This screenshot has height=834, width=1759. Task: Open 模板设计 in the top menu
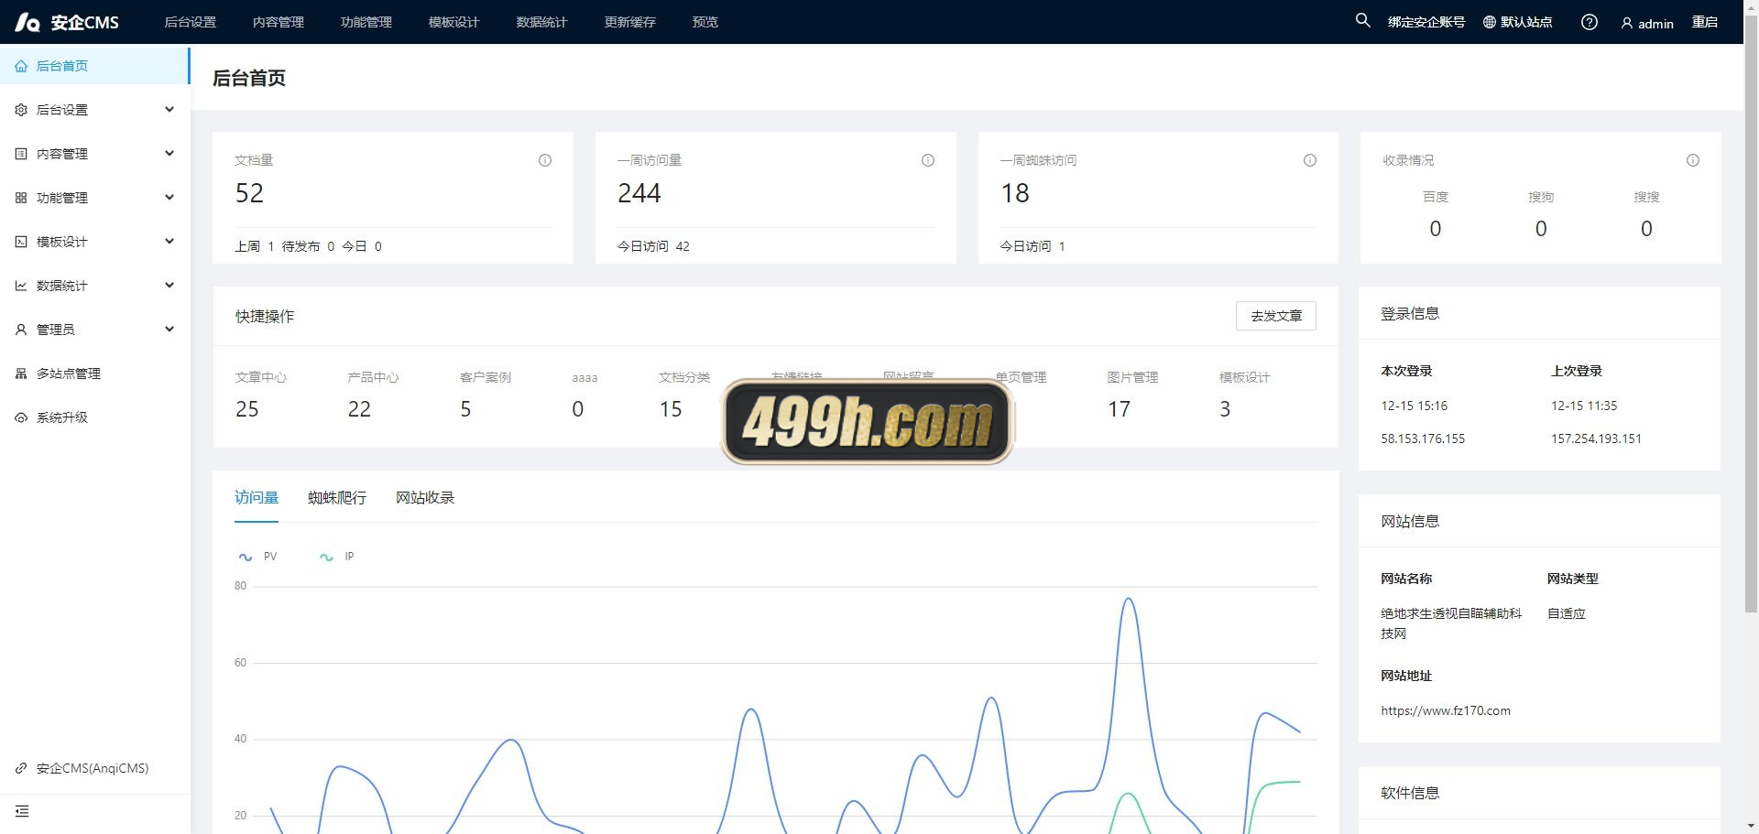click(x=454, y=22)
